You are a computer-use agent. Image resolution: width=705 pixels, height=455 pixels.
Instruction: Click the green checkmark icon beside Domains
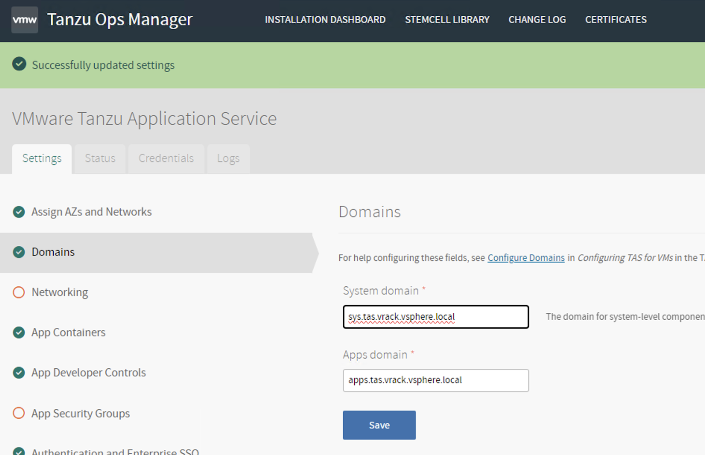tap(19, 252)
